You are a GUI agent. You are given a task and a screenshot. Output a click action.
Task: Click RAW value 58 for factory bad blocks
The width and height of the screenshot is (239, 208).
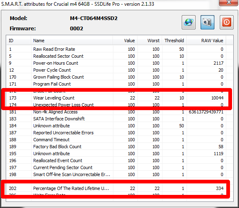pyautogui.click(x=221, y=147)
